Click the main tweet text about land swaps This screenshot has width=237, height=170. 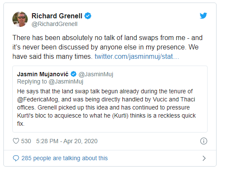[x=107, y=47]
